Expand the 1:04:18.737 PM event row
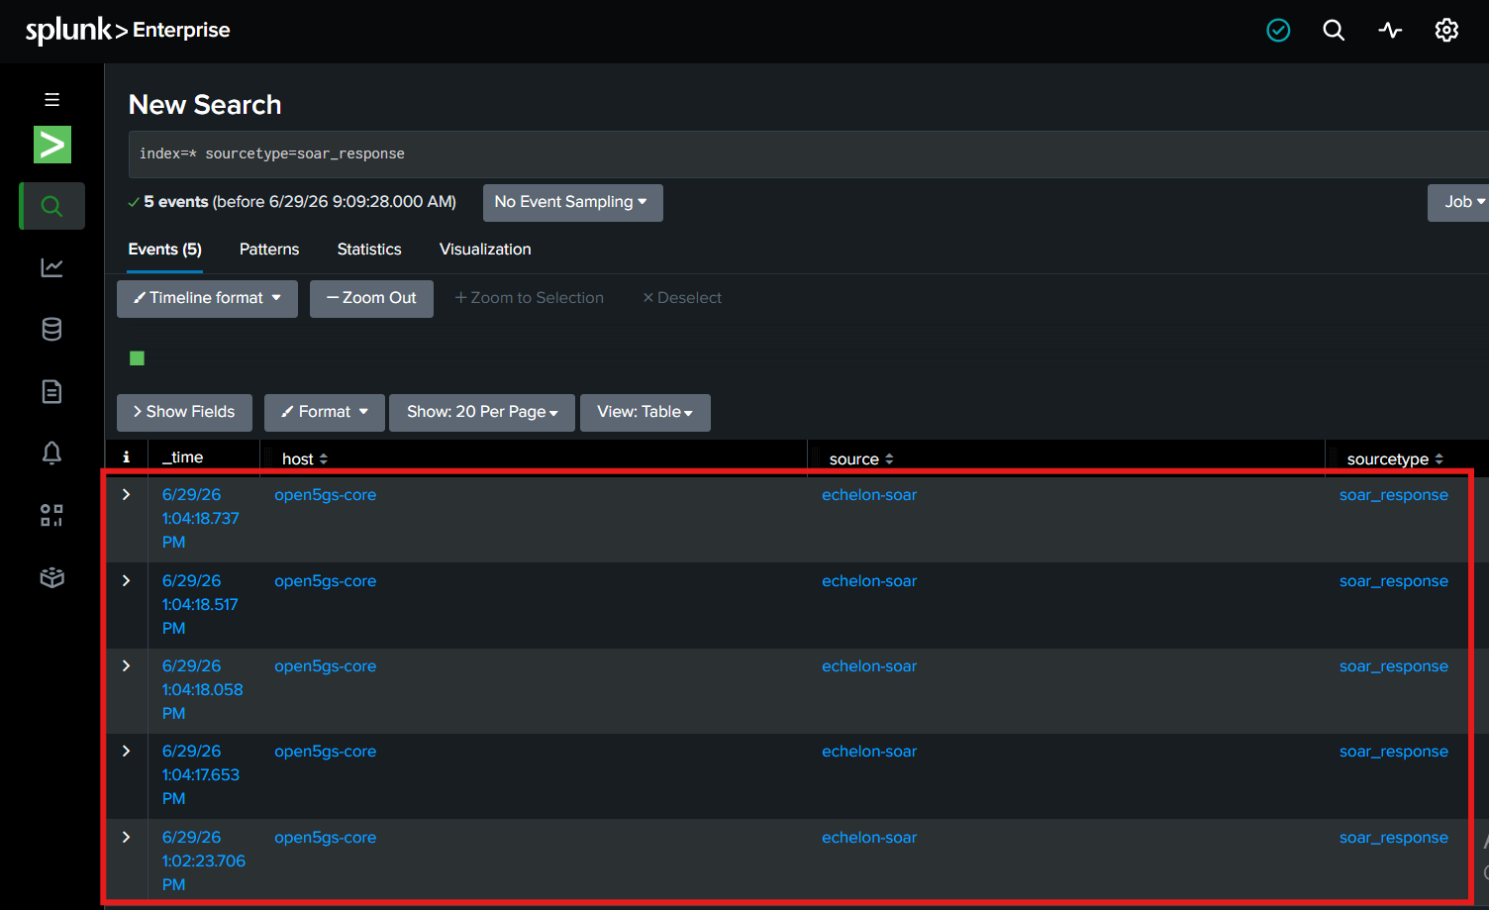Screen dimensions: 1489x910 [x=127, y=494]
